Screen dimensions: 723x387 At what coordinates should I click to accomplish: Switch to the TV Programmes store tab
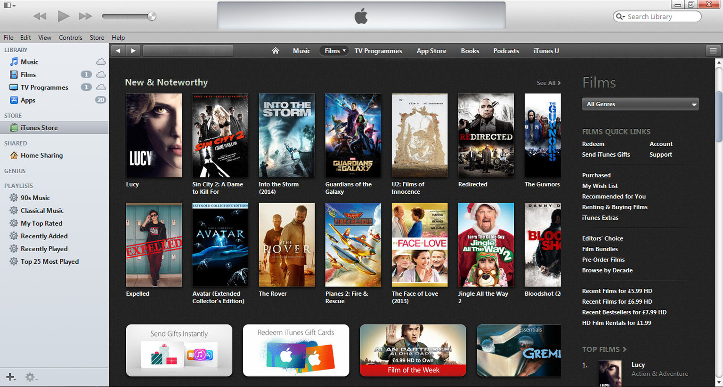click(x=378, y=51)
